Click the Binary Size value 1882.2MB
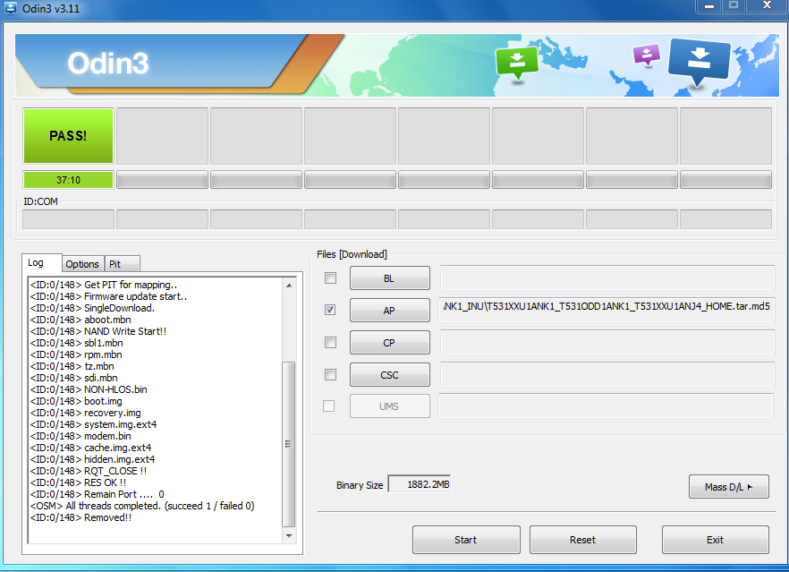Screen dimensions: 789x572 420,484
